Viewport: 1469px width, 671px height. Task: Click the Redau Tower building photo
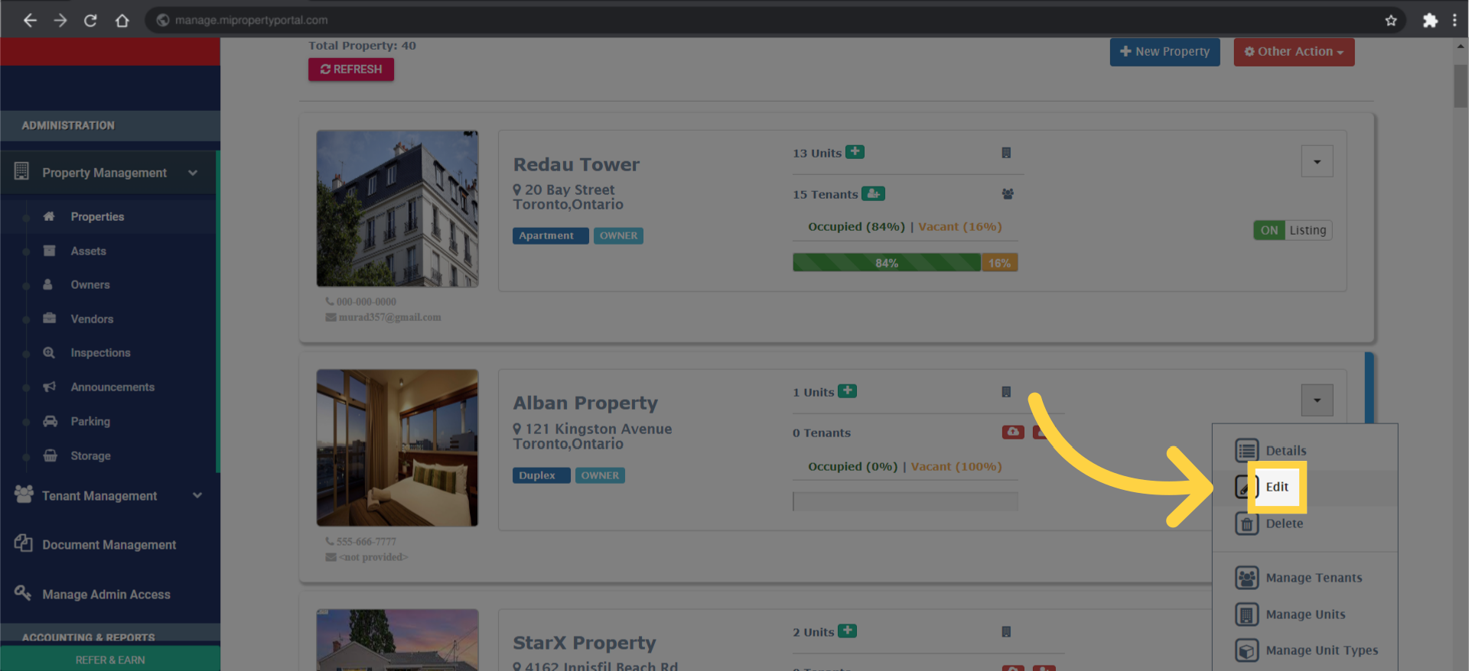click(x=397, y=209)
